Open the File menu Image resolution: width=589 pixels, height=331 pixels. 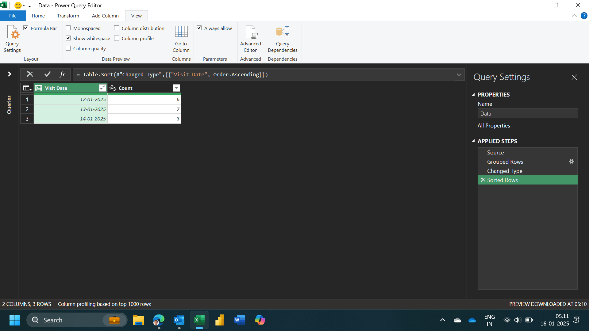click(13, 16)
